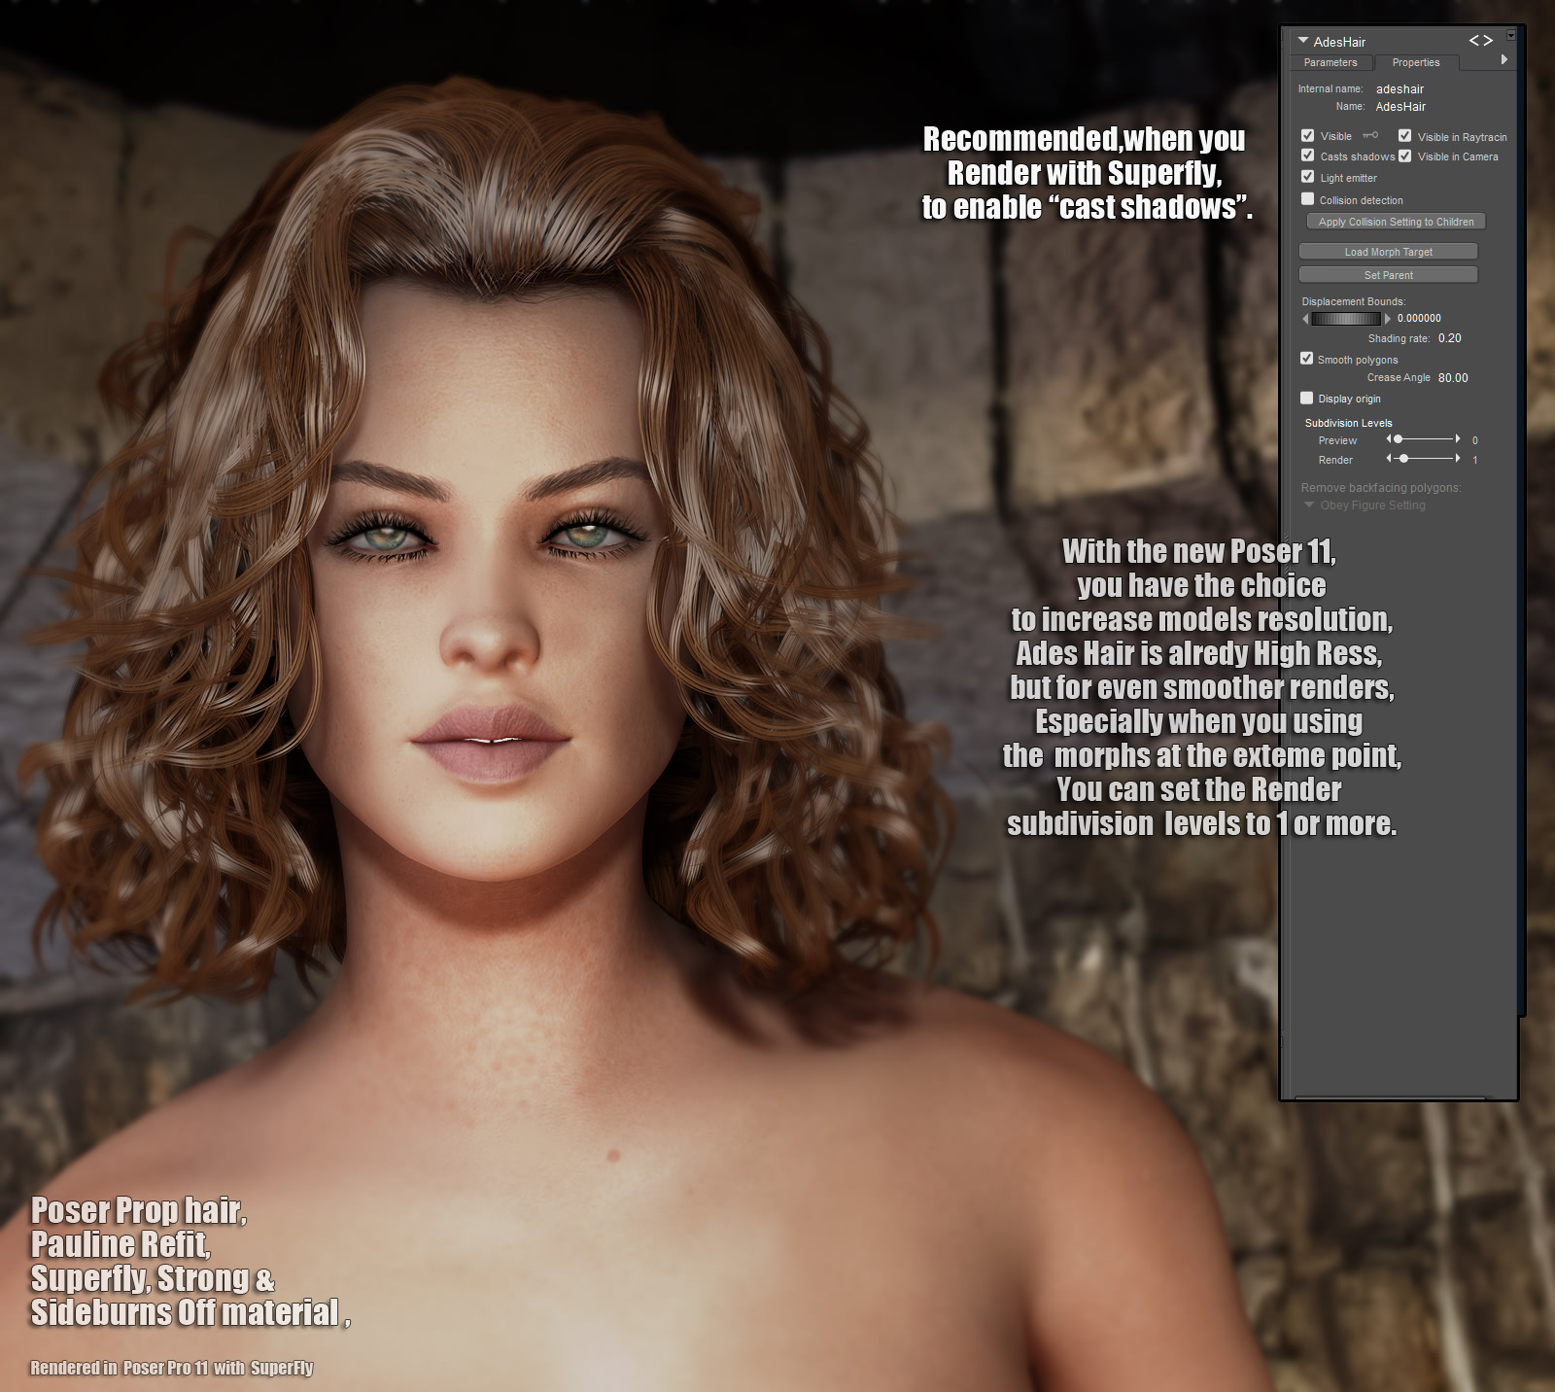
Task: Increase Displacement Bounds with right arrow
Action: click(x=1388, y=319)
